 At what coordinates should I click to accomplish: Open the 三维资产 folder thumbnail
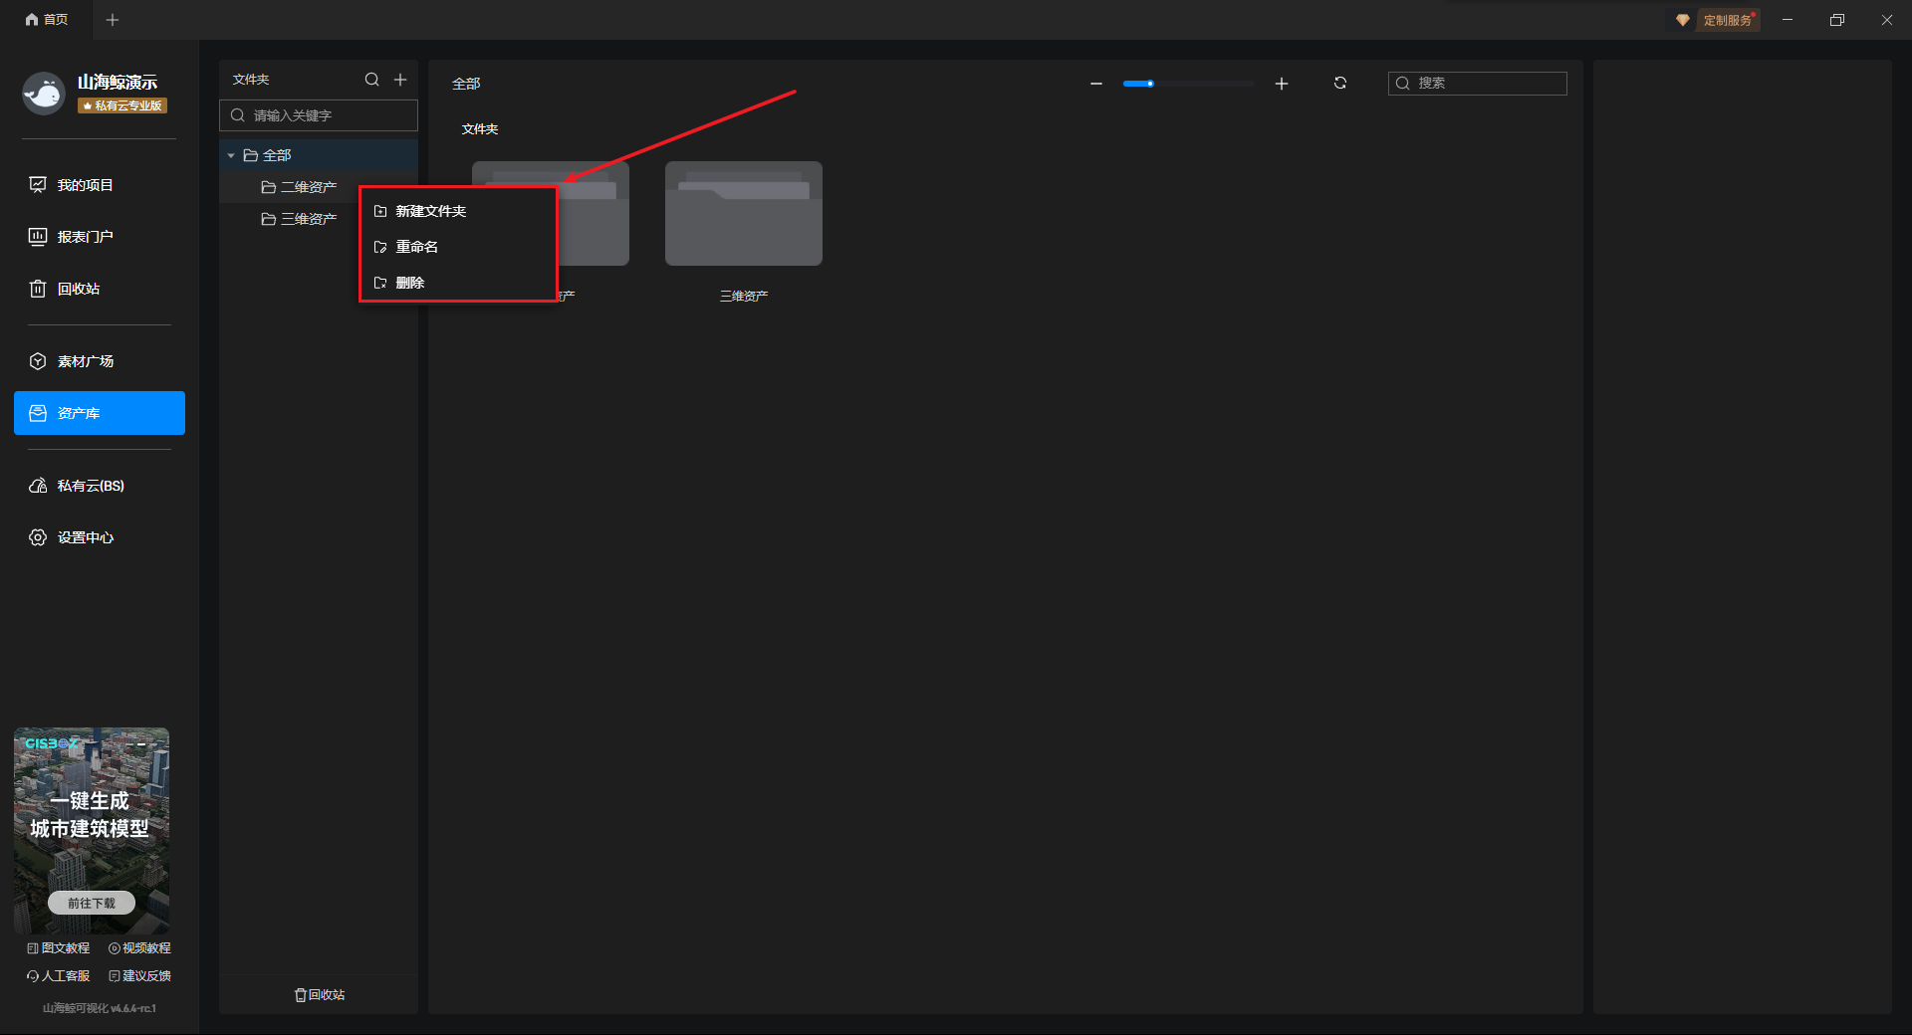(x=743, y=214)
